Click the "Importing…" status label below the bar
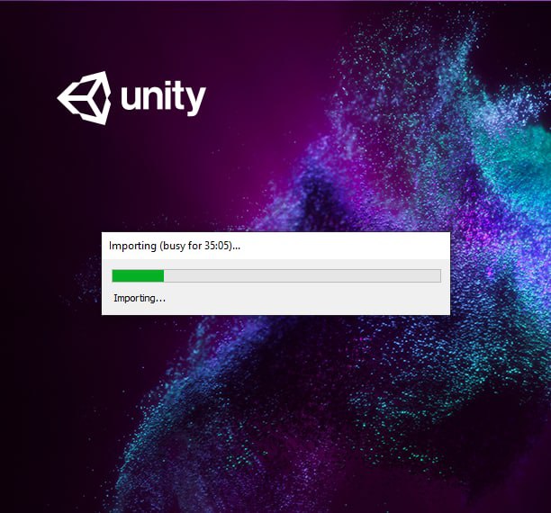 point(140,298)
